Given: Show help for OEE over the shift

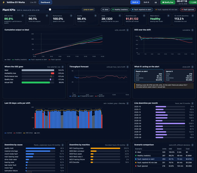Looking at the screenshot, I should click(x=192, y=30).
